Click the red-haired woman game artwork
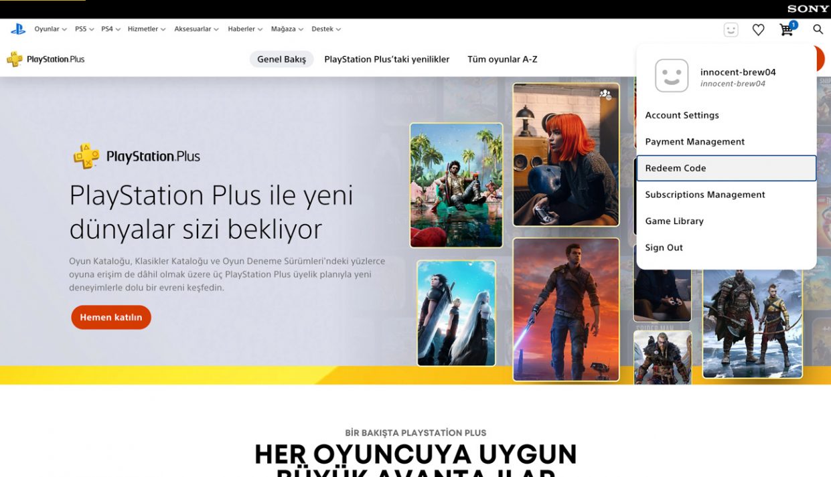This screenshot has width=831, height=477. (x=566, y=155)
